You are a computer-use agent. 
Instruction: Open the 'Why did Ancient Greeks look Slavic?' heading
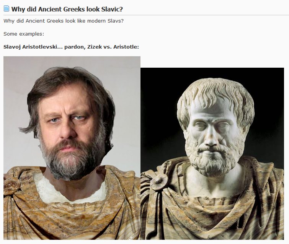click(67, 9)
